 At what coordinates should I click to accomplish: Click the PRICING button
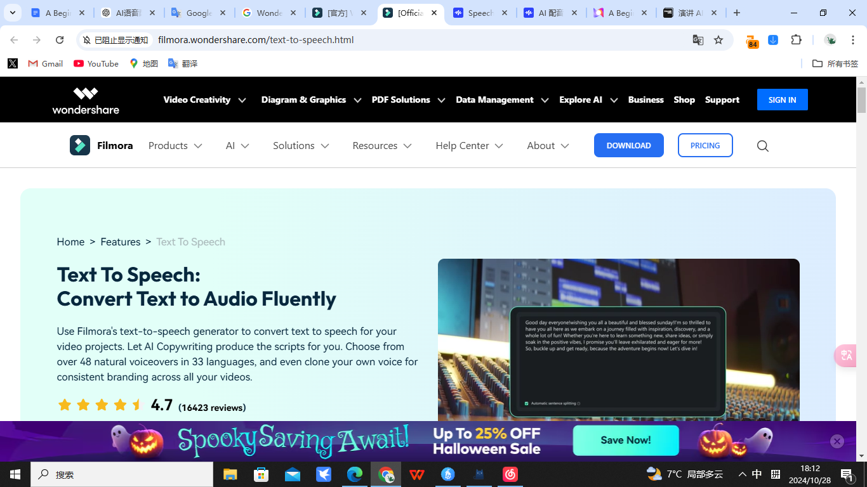(705, 145)
